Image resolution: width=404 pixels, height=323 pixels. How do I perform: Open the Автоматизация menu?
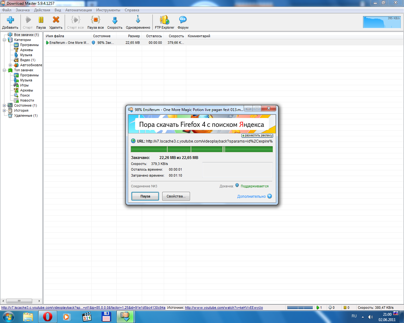(79, 10)
